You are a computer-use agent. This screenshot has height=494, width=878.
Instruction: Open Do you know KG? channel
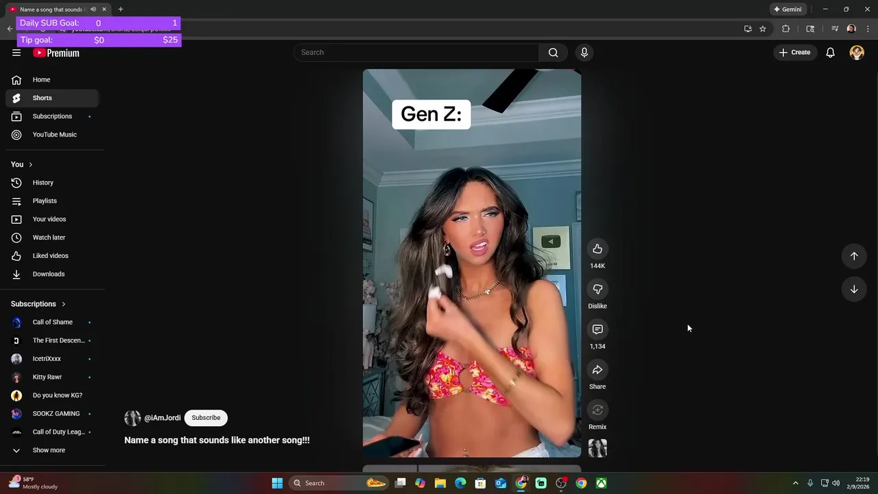[x=52, y=395]
